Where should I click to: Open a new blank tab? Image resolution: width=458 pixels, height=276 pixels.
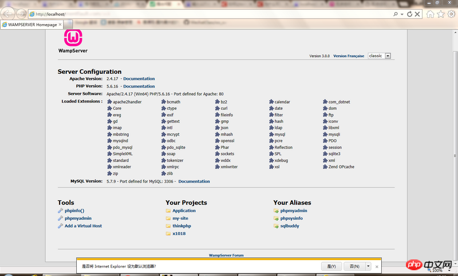[68, 24]
